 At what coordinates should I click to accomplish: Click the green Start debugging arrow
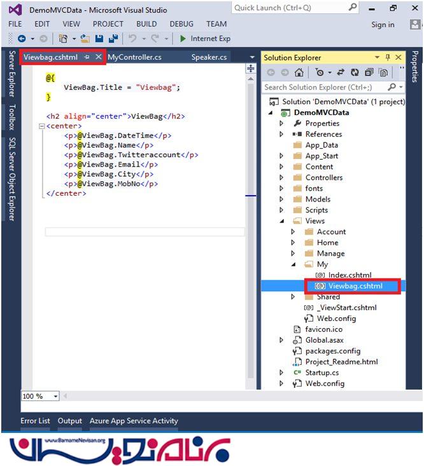[x=183, y=39]
